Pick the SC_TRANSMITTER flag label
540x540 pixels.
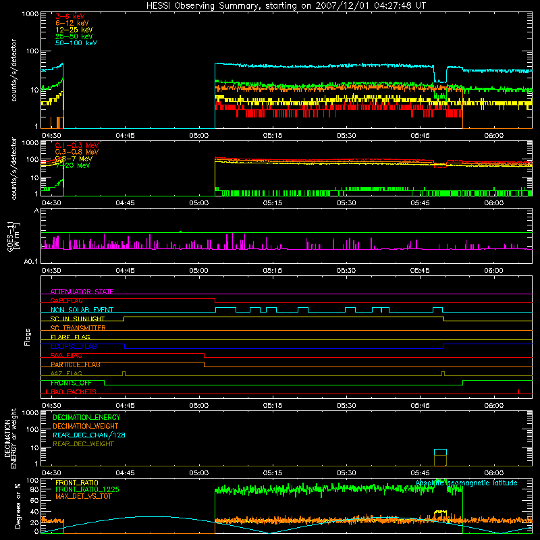pyautogui.click(x=78, y=328)
